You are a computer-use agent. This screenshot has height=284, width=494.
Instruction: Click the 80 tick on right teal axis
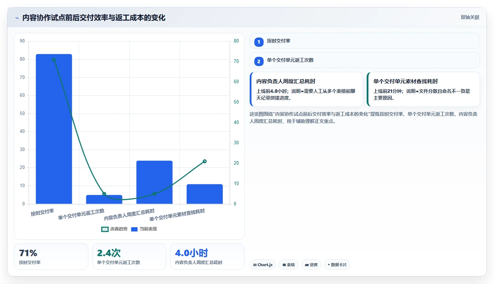click(236, 41)
